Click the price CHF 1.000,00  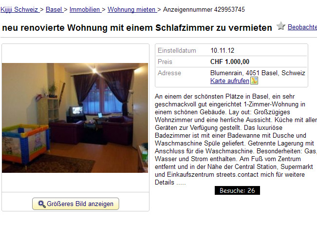230,62
